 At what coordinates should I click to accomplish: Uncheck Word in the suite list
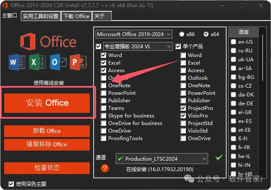coord(104,55)
